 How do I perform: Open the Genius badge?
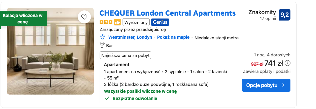pyautogui.click(x=160, y=22)
